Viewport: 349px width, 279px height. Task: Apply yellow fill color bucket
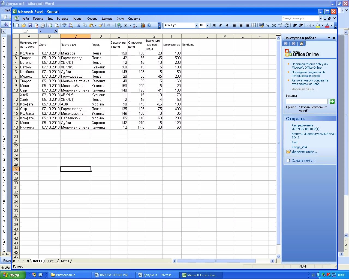[x=318, y=25]
